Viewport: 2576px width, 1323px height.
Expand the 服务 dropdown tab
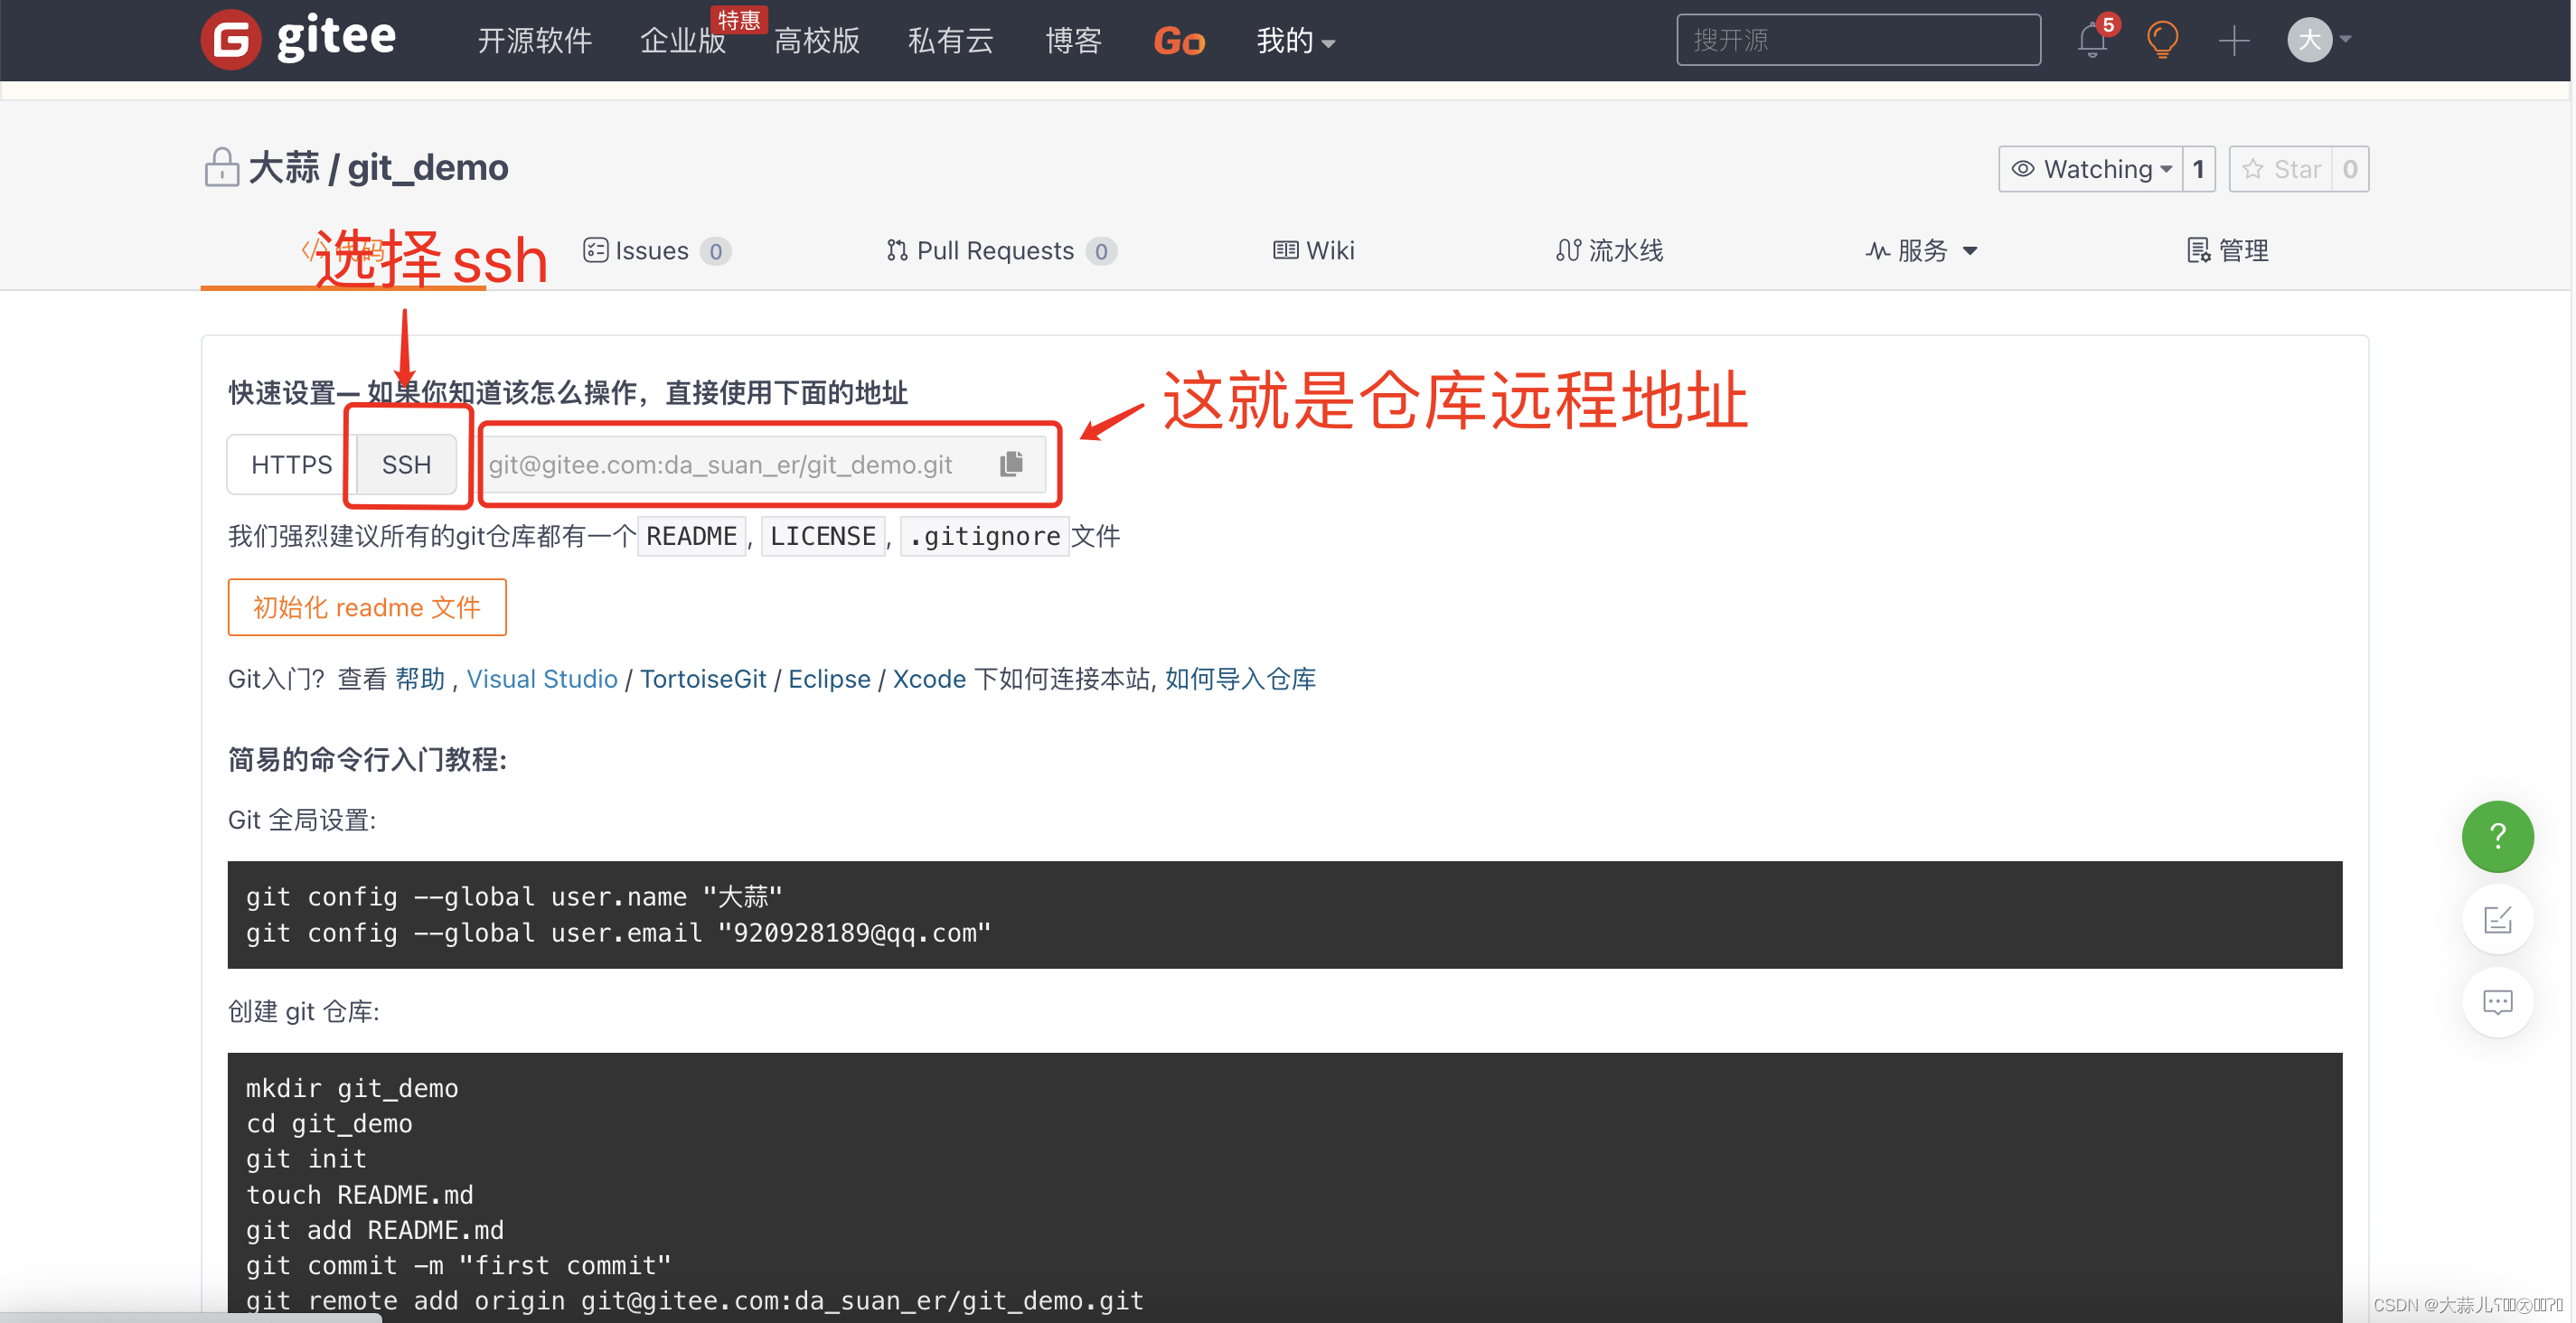point(1921,251)
